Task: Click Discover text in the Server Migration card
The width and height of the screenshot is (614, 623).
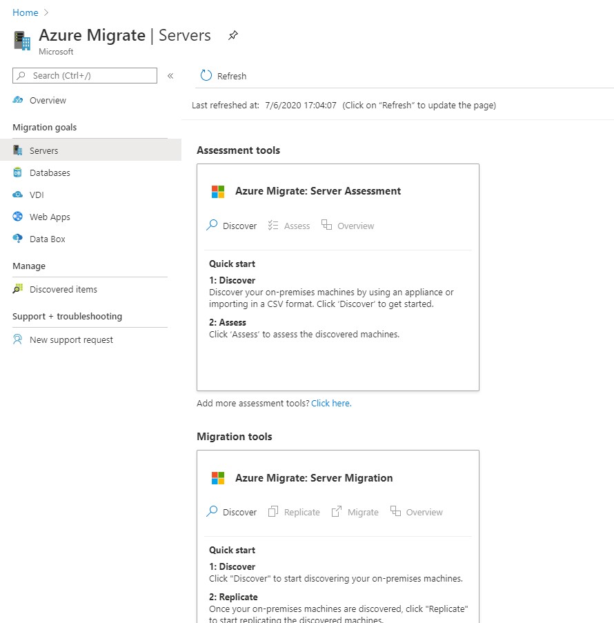Action: pyautogui.click(x=239, y=513)
